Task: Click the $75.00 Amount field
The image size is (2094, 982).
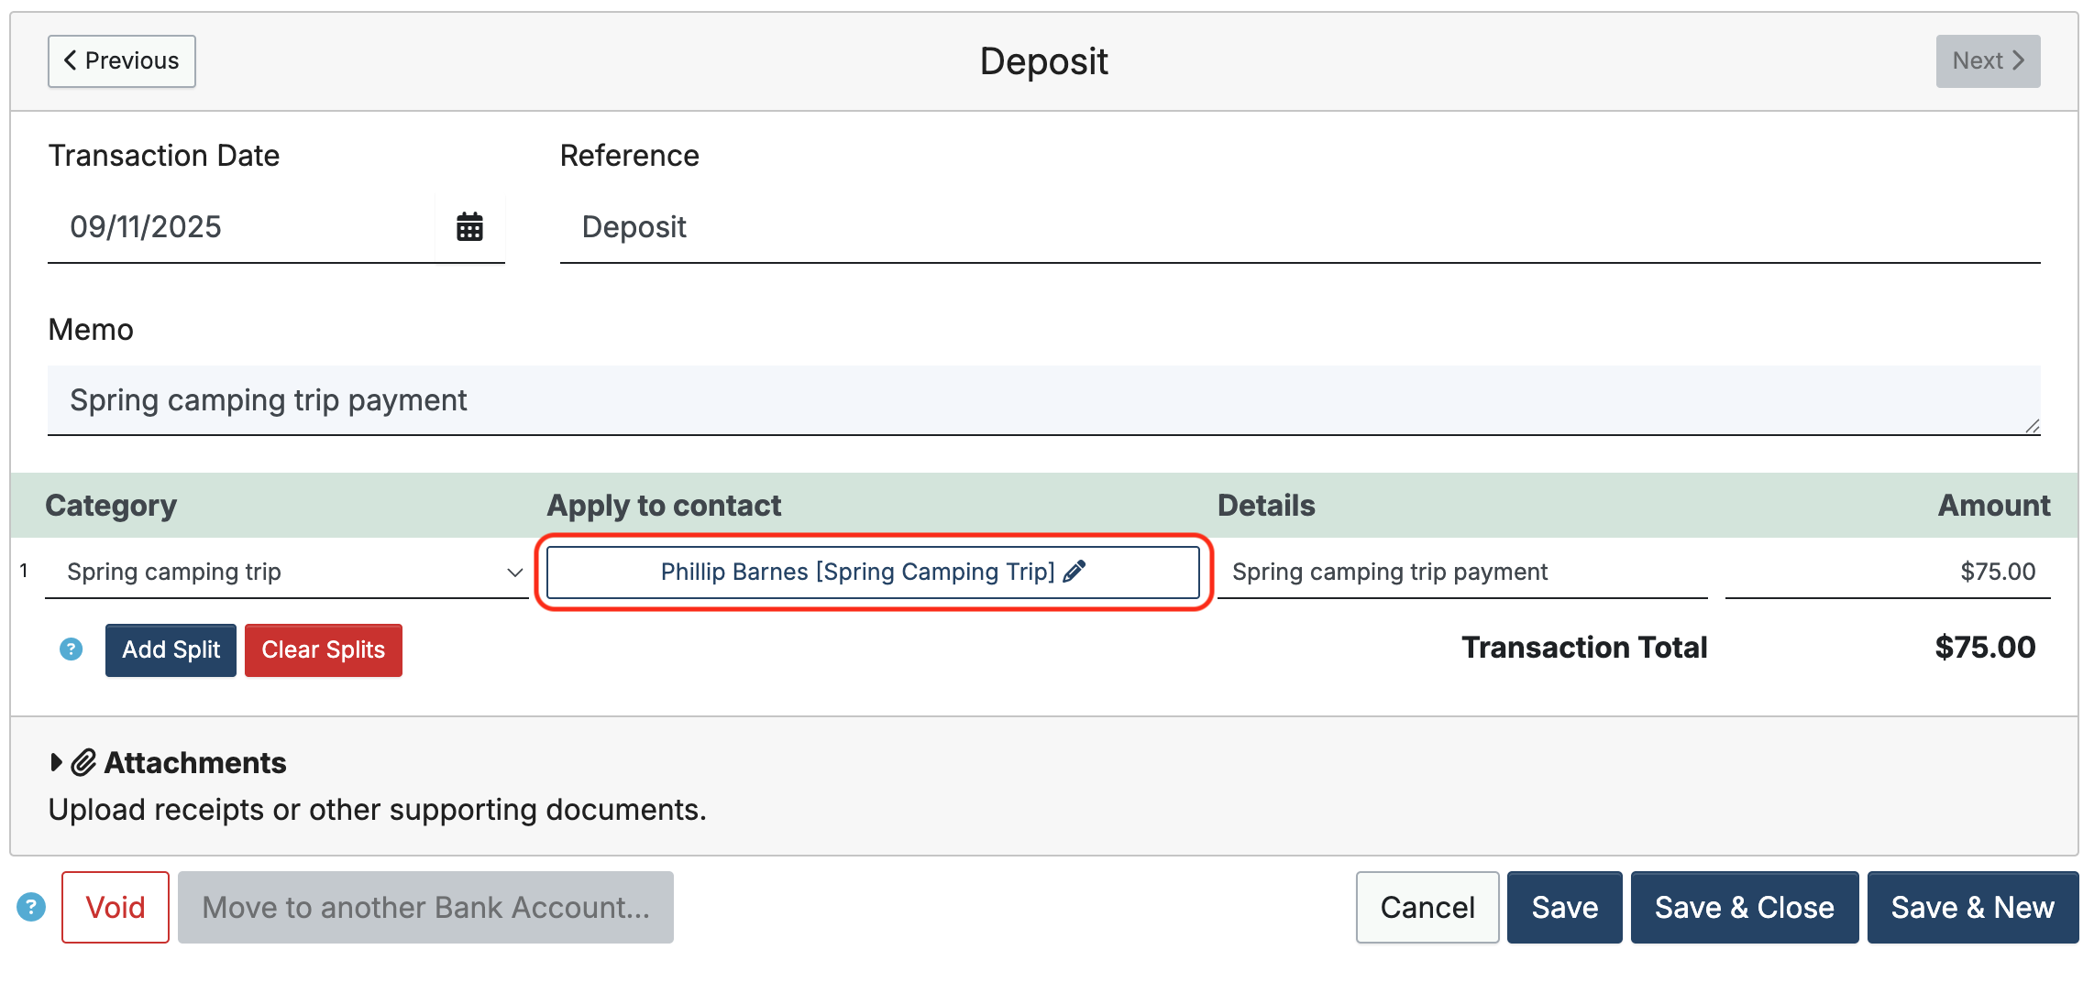Action: click(x=1887, y=572)
